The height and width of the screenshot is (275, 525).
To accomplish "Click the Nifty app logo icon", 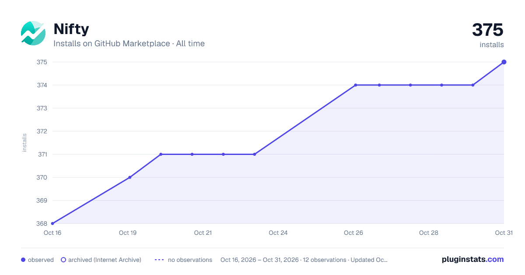I will point(33,33).
